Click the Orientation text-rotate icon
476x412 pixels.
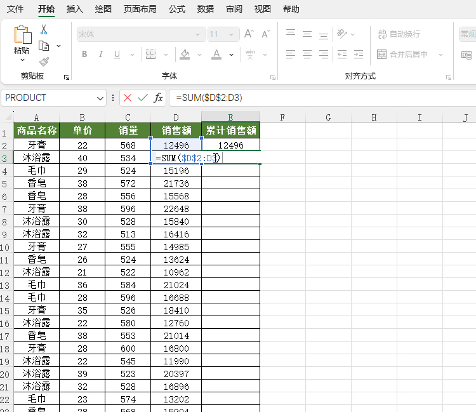point(342,34)
